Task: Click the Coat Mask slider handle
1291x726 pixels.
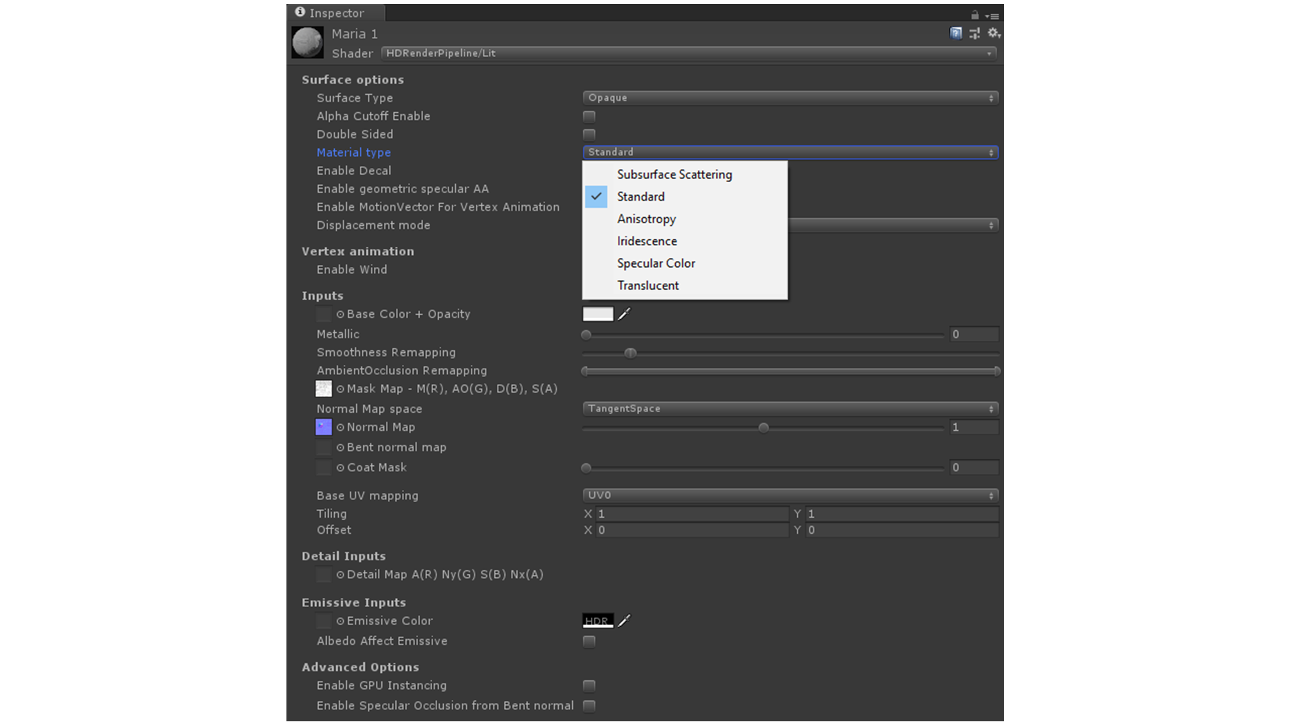Action: [x=586, y=468]
